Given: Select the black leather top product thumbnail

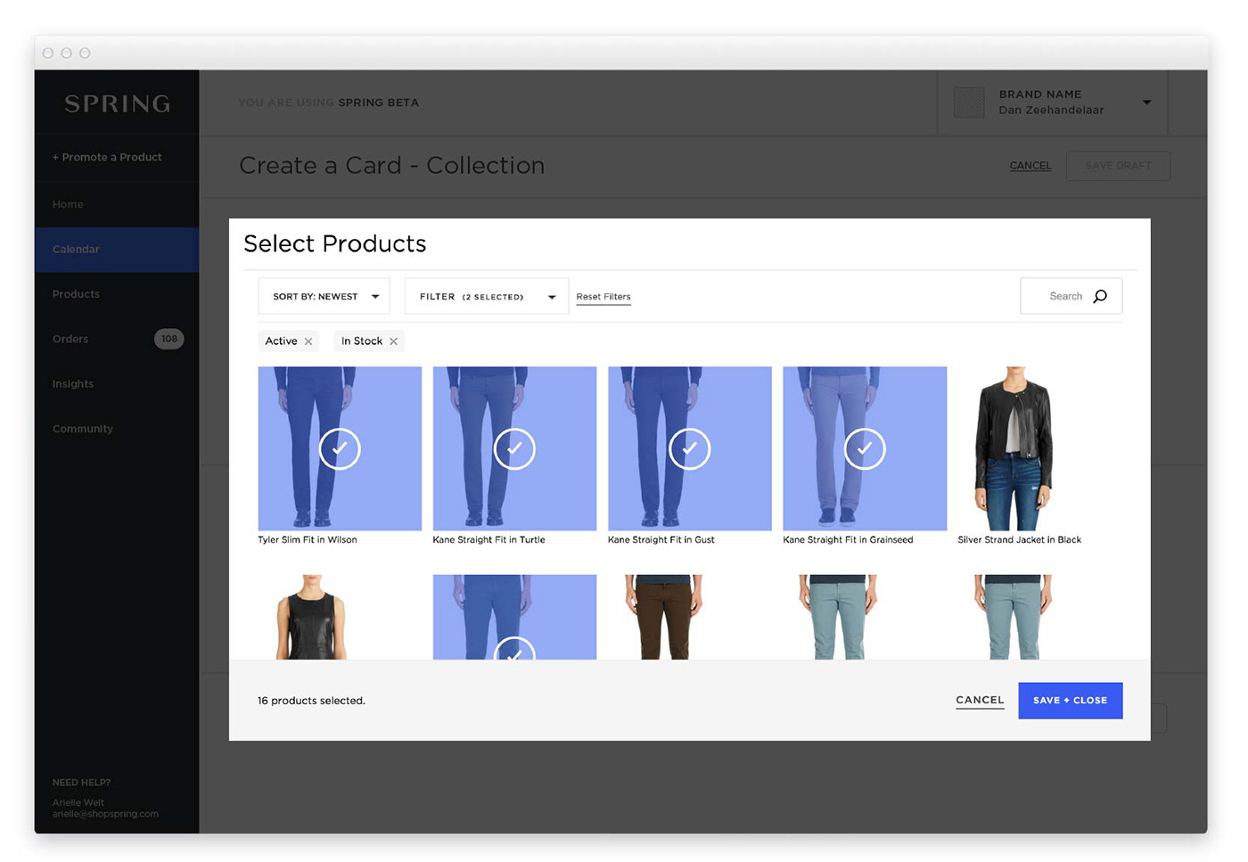Looking at the screenshot, I should (311, 617).
